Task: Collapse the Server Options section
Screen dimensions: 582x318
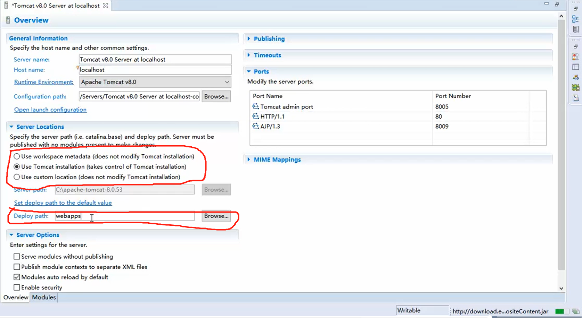Action: click(11, 235)
